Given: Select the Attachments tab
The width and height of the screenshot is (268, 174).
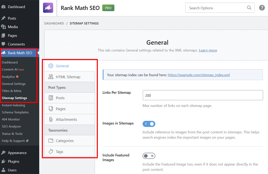Looking at the screenshot, I should point(70,119).
